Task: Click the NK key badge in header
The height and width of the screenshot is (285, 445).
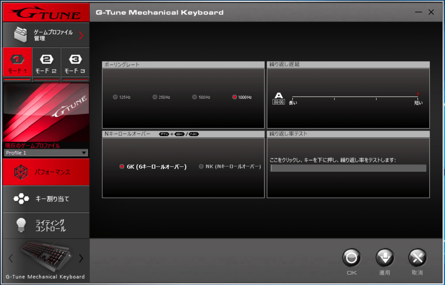Action: coord(194,134)
